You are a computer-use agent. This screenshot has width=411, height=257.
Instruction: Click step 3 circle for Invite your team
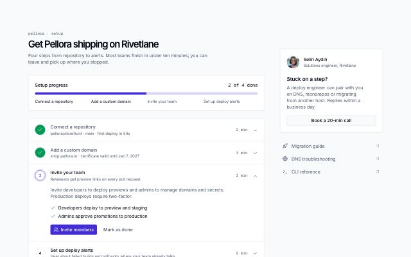click(x=40, y=175)
